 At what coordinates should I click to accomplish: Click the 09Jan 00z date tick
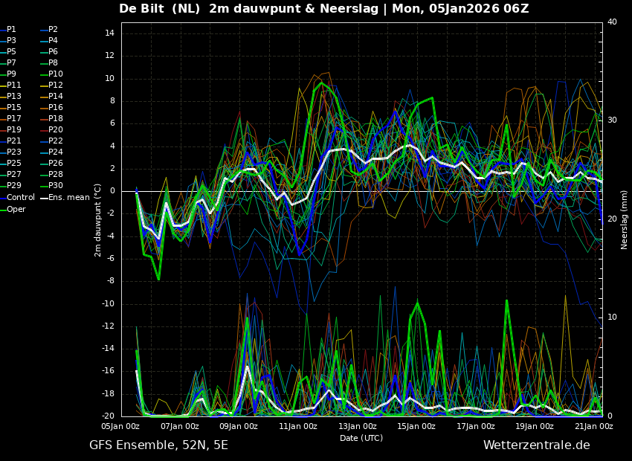(x=239, y=426)
